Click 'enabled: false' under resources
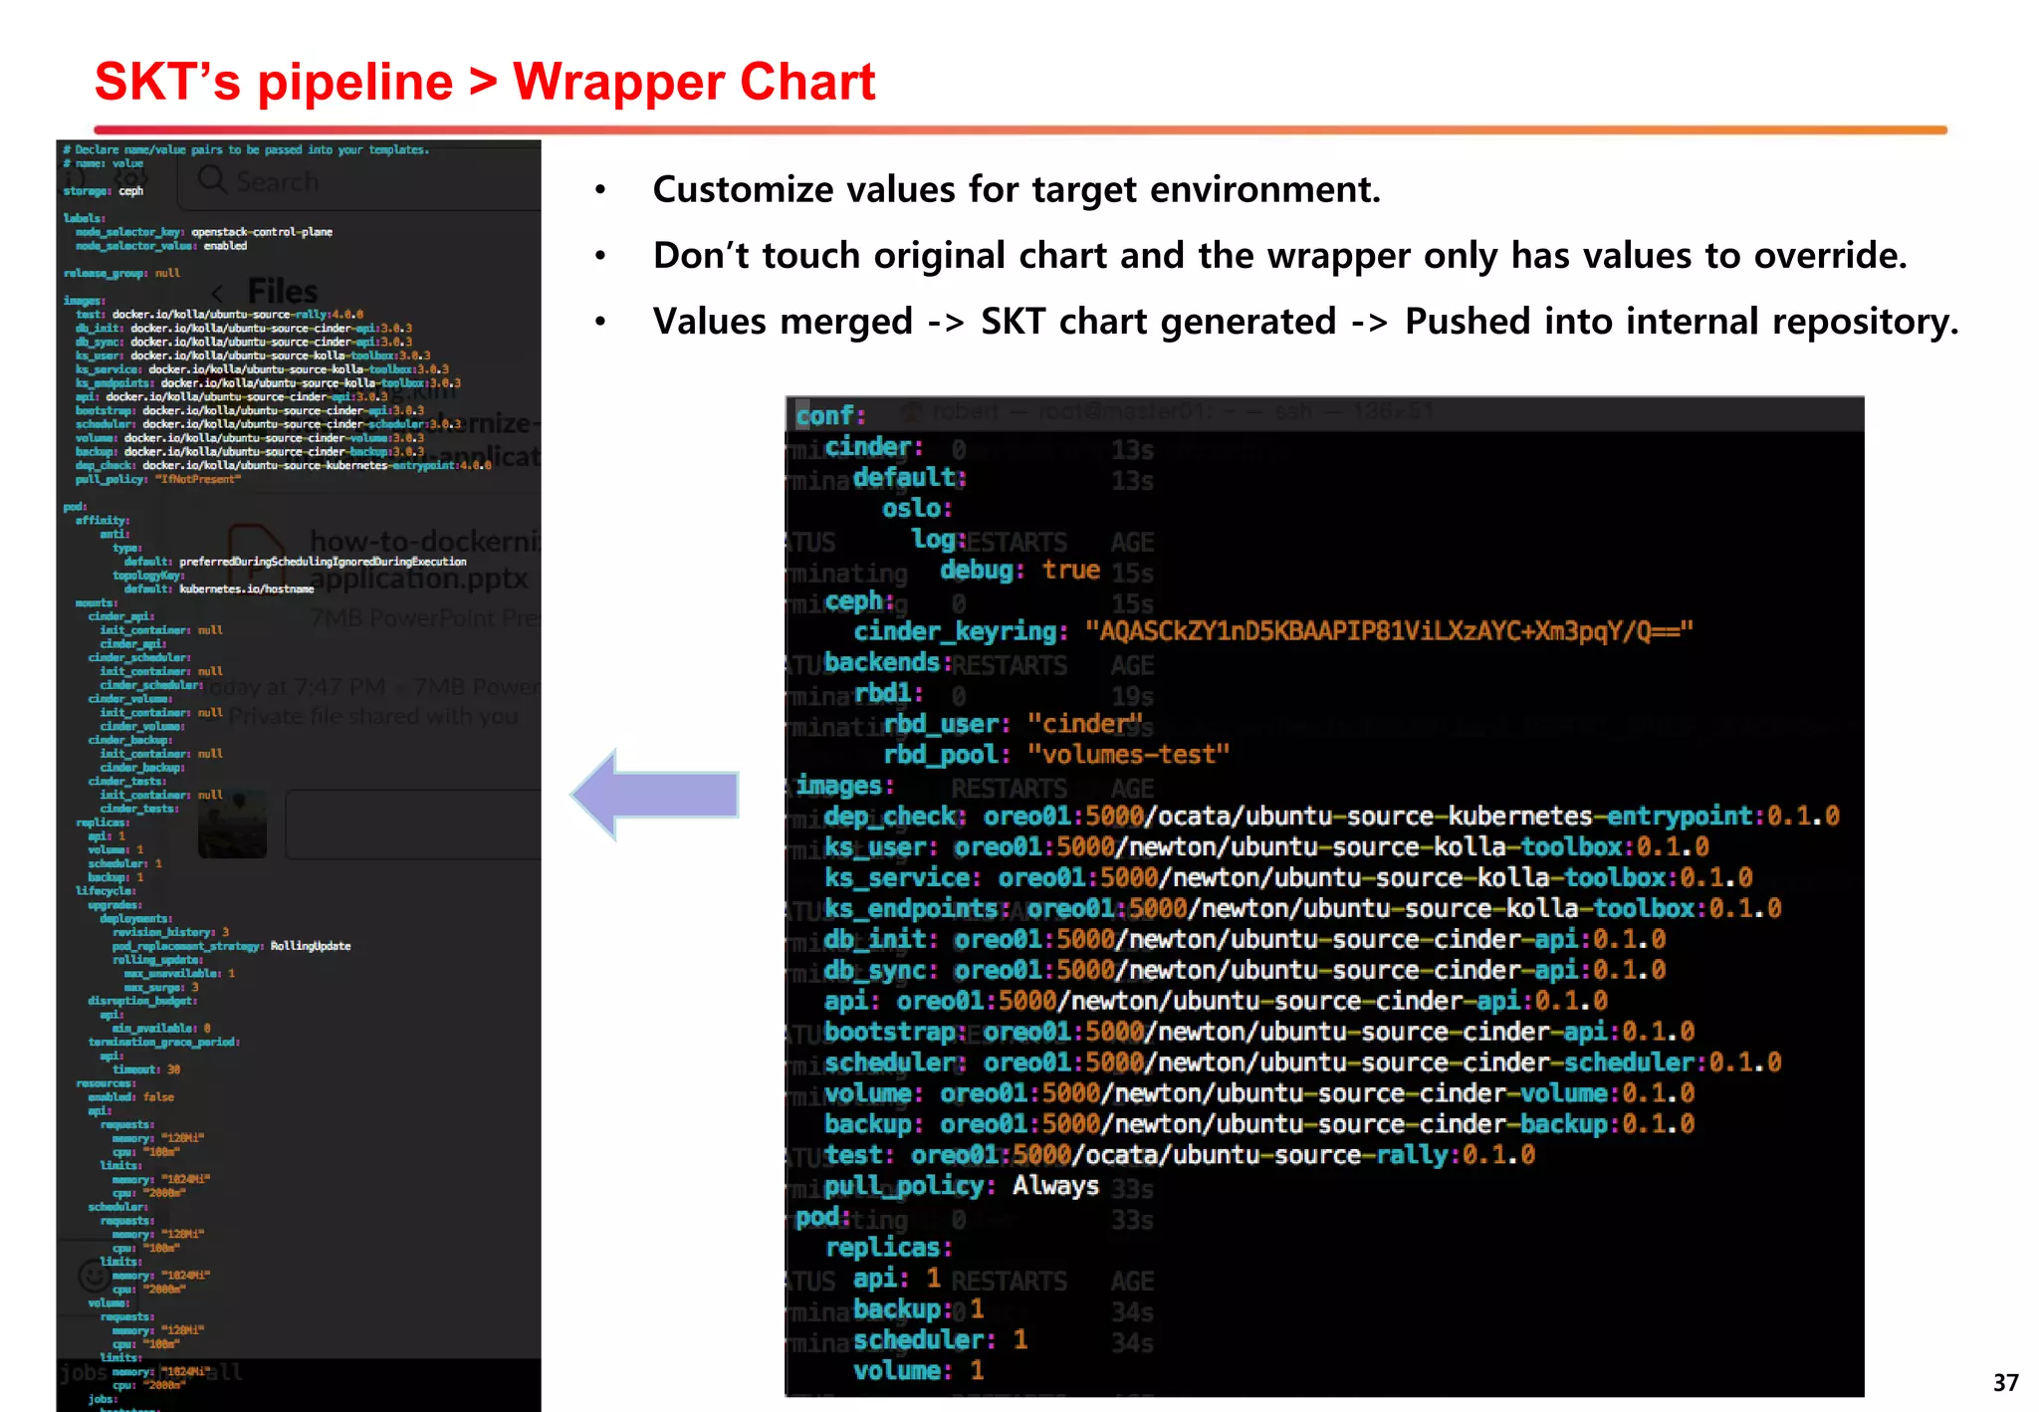This screenshot has width=2039, height=1412. (x=130, y=1097)
